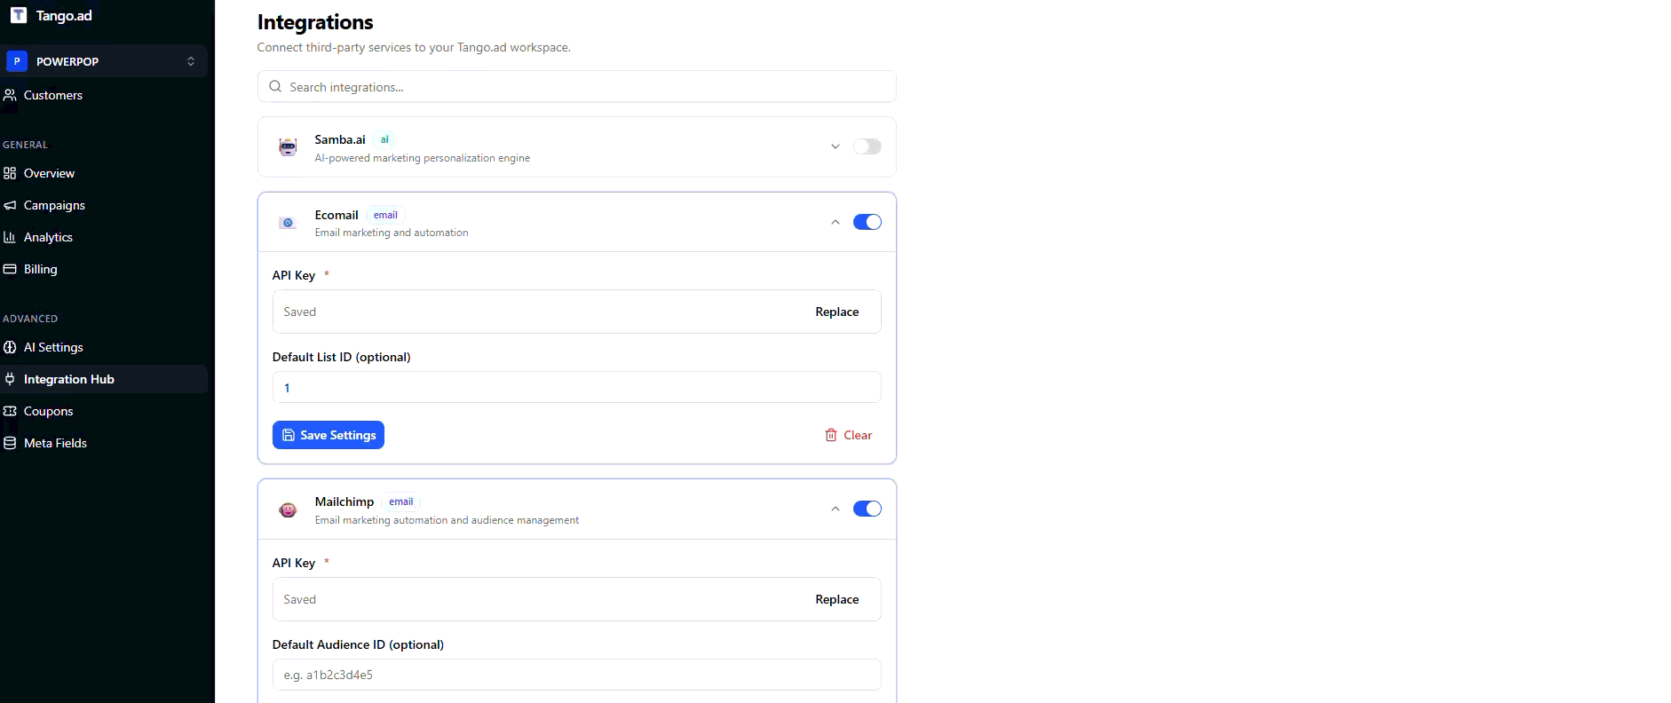Click the Mailchimp Default Audience ID field

tap(577, 675)
